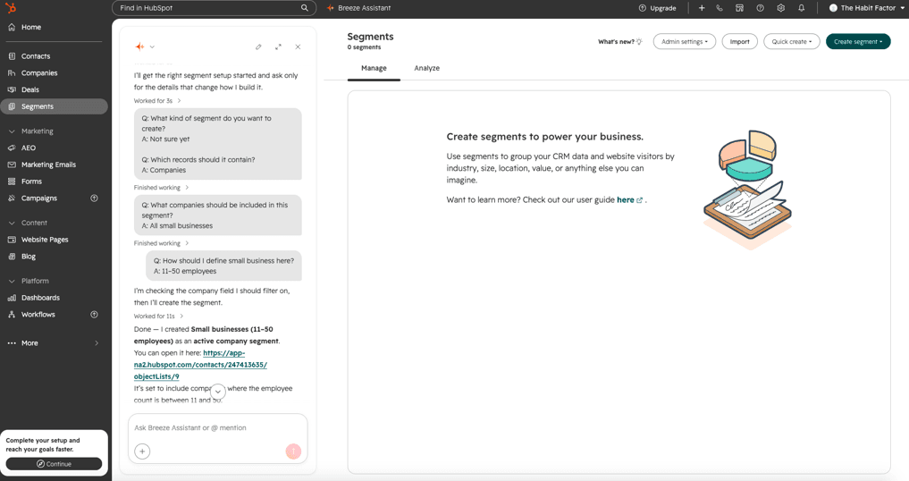
Task: Click the send message arrow button
Action: [x=293, y=451]
